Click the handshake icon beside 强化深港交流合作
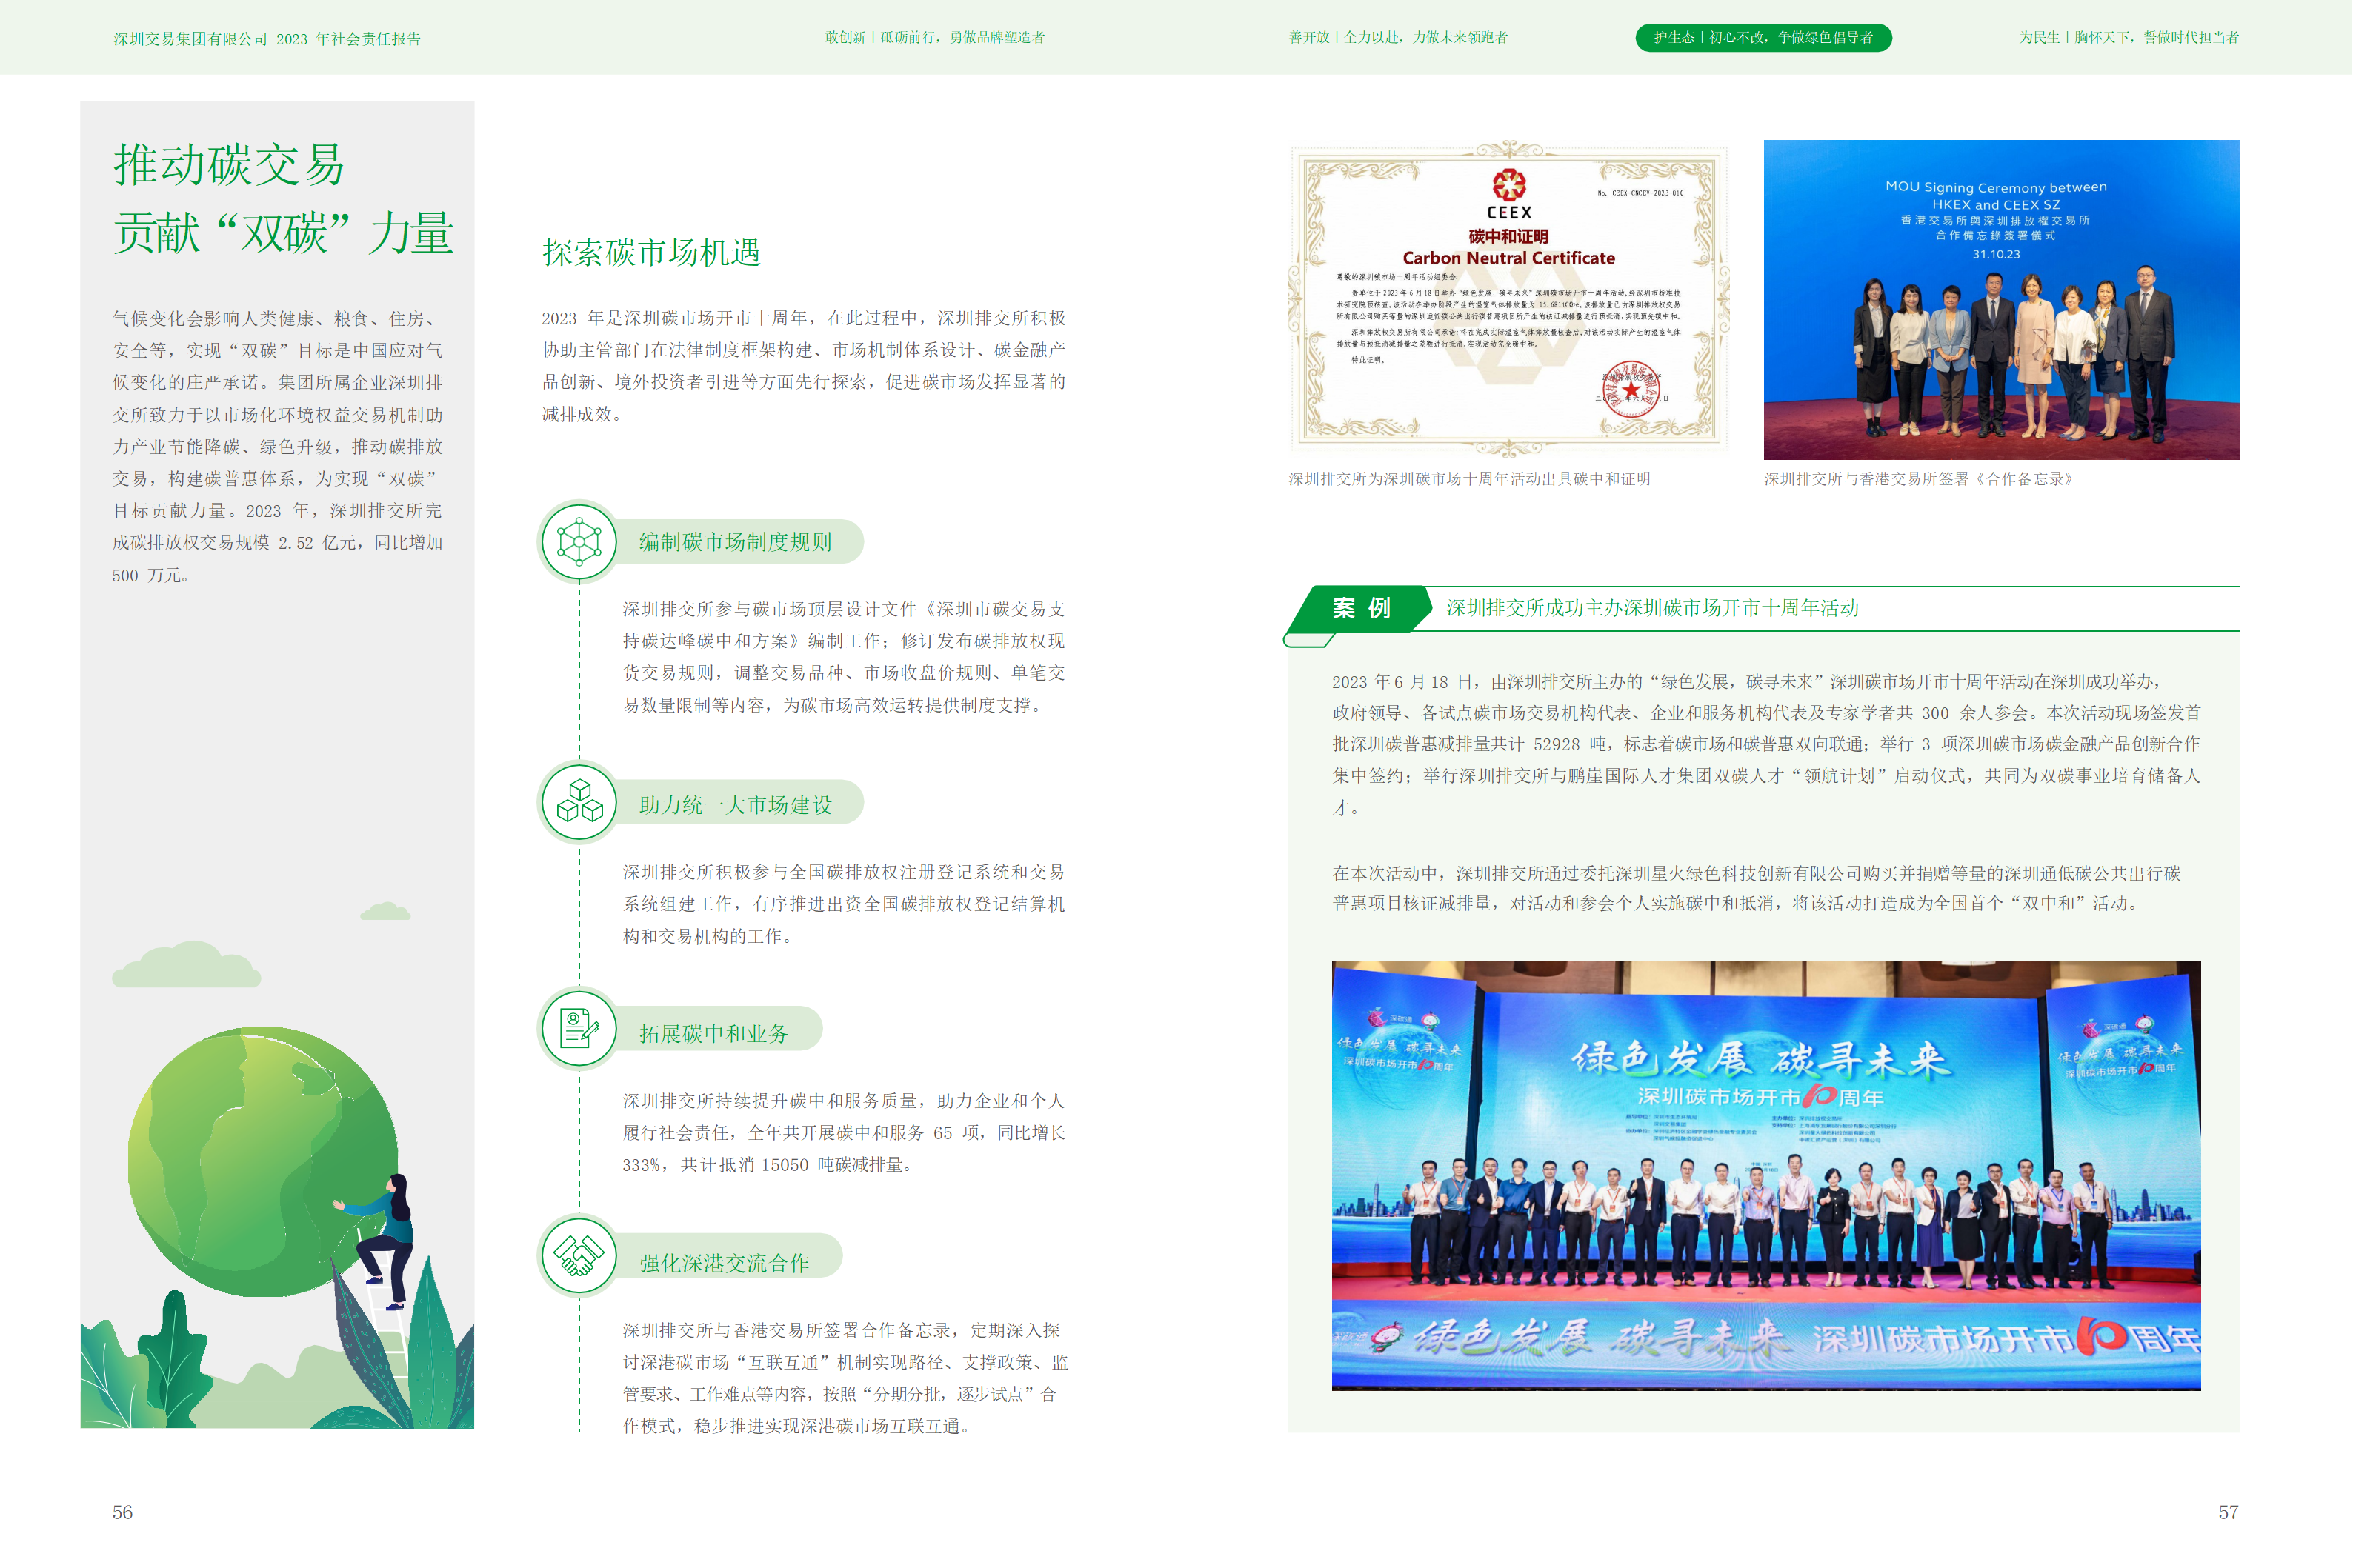The height and width of the screenshot is (1568, 2353). [579, 1256]
